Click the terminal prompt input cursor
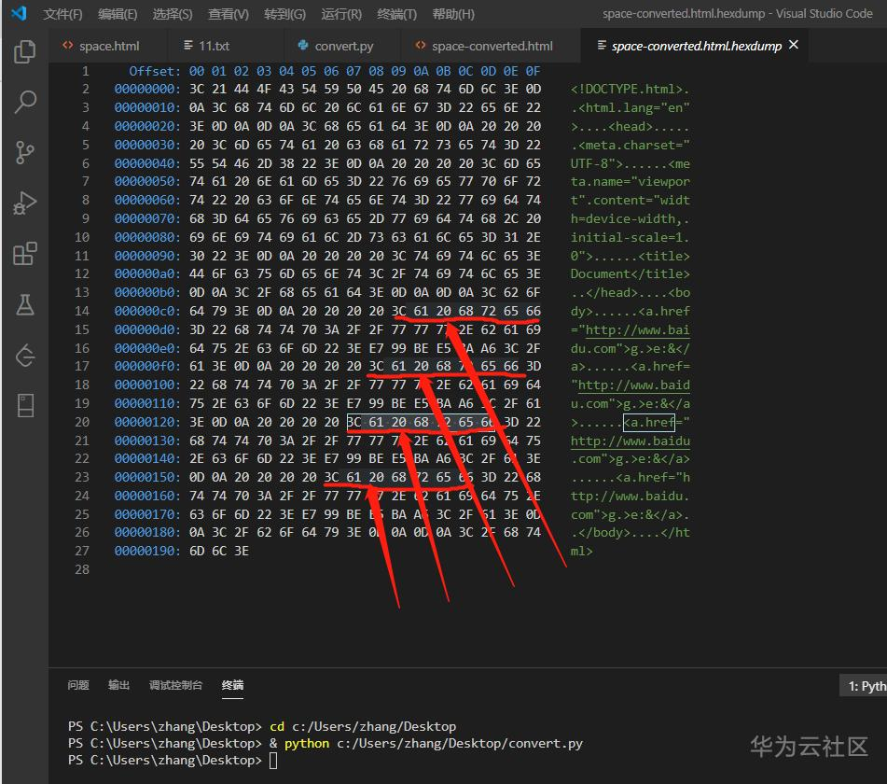 (x=273, y=761)
